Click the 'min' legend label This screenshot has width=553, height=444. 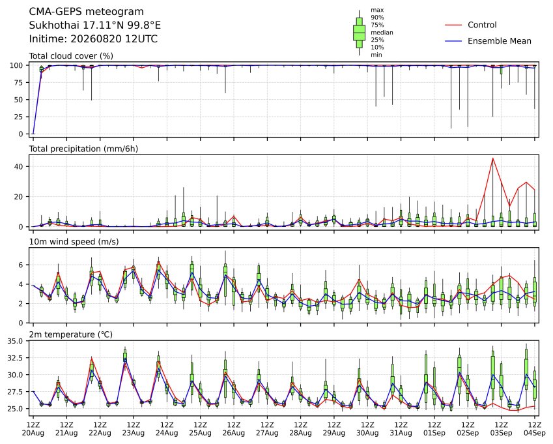click(x=376, y=55)
